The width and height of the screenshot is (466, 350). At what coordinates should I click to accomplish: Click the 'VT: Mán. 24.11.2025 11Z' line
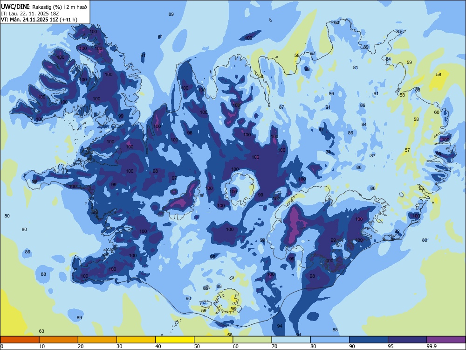(x=30, y=20)
